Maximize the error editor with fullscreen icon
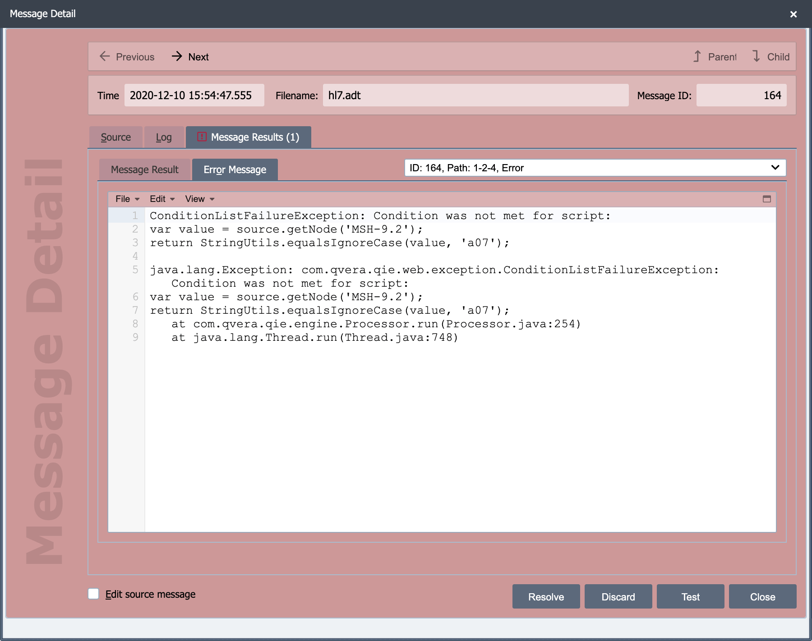 (x=766, y=199)
